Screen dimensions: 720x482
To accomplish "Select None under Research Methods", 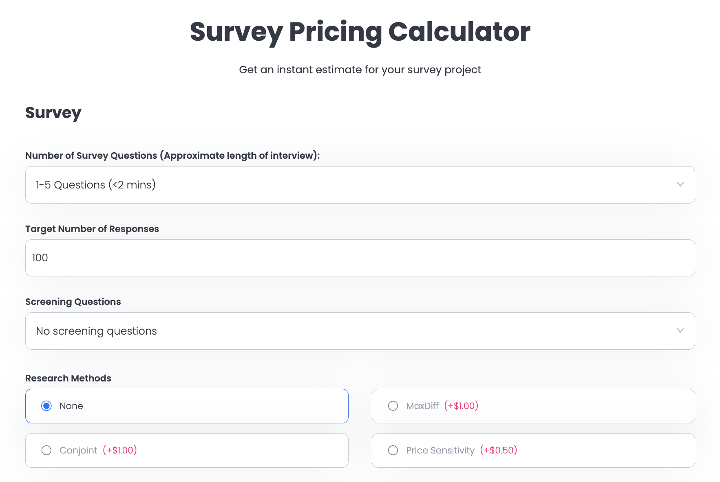I will pyautogui.click(x=46, y=406).
